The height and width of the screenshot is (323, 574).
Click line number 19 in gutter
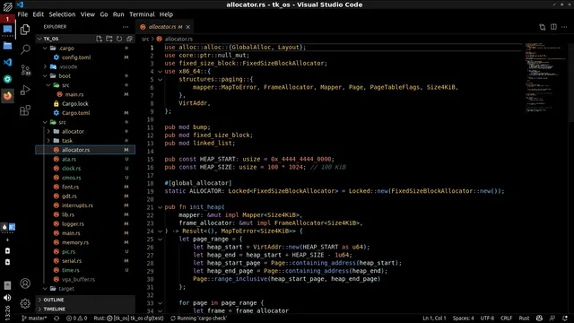pyautogui.click(x=150, y=191)
